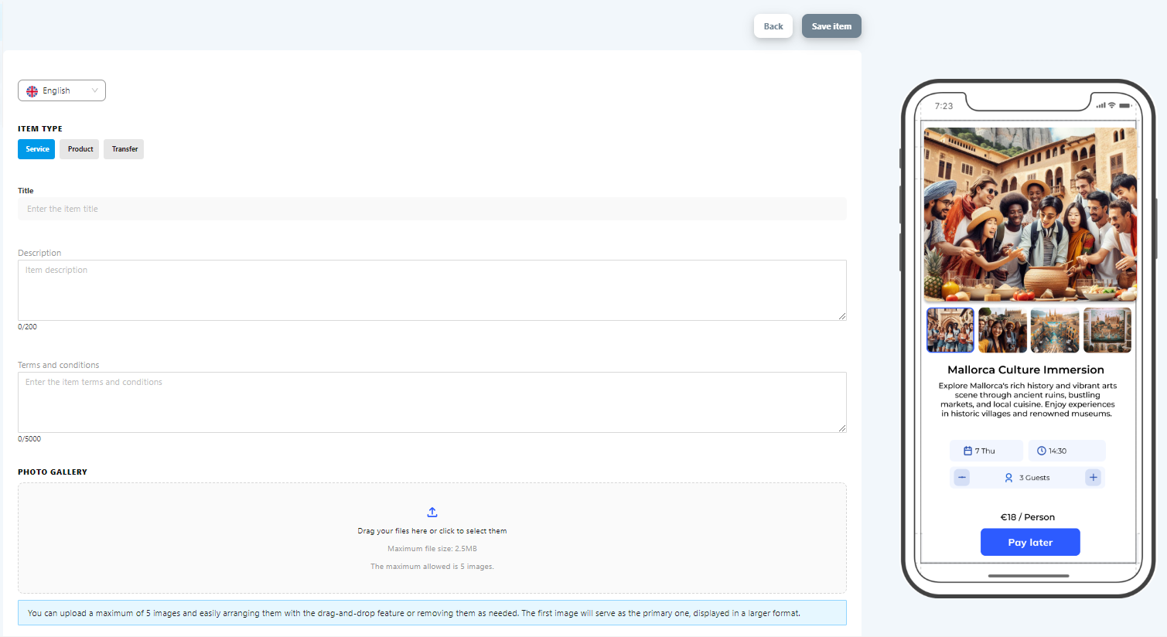
Task: Open the 14:30 time selector
Action: pos(1066,451)
